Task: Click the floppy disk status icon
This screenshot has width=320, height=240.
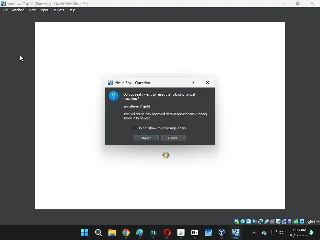Action: pos(248,222)
